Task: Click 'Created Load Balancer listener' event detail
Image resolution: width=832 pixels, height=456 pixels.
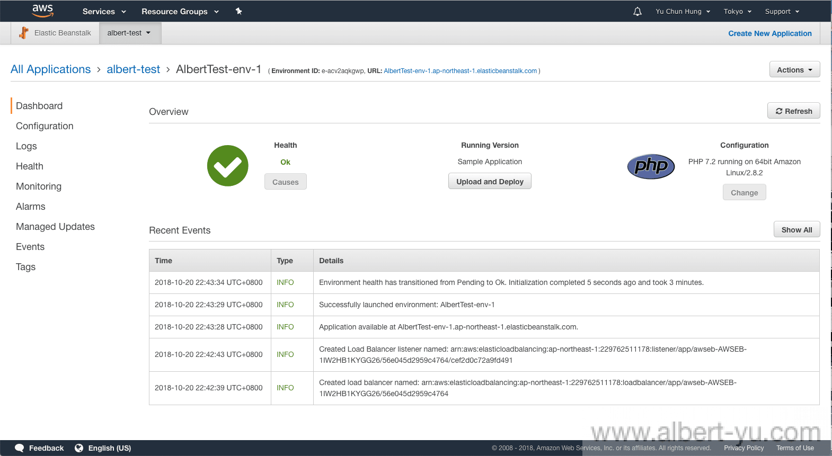Action: click(533, 354)
